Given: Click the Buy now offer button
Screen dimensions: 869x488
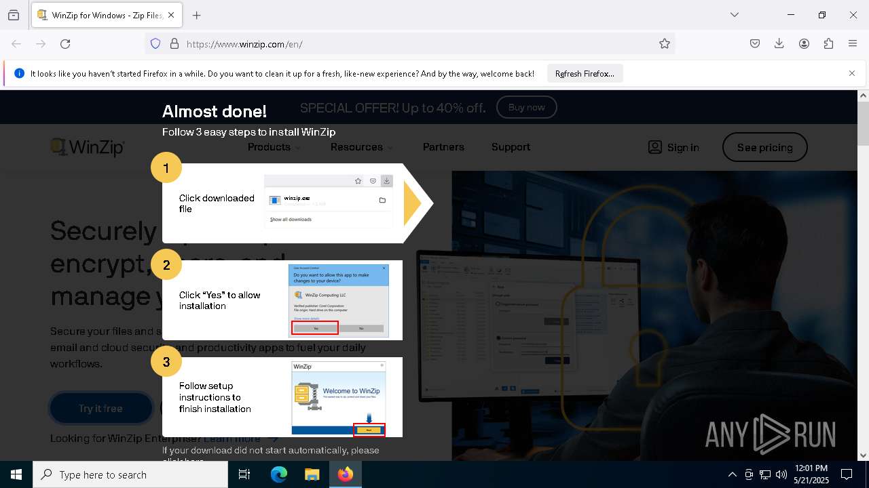Looking at the screenshot, I should point(526,107).
